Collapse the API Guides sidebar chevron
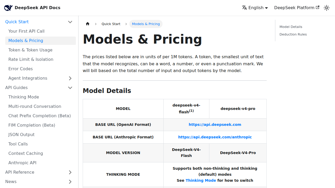 70,88
